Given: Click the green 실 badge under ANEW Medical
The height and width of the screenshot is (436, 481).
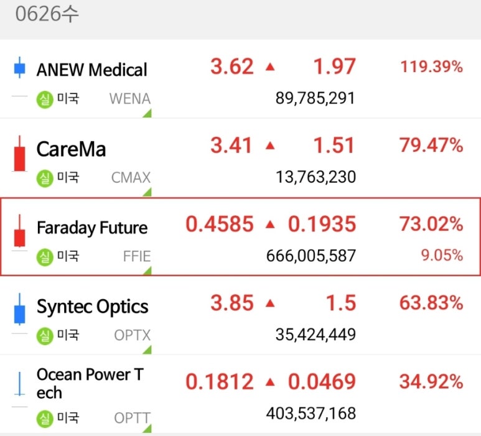Looking at the screenshot, I should pyautogui.click(x=45, y=100).
